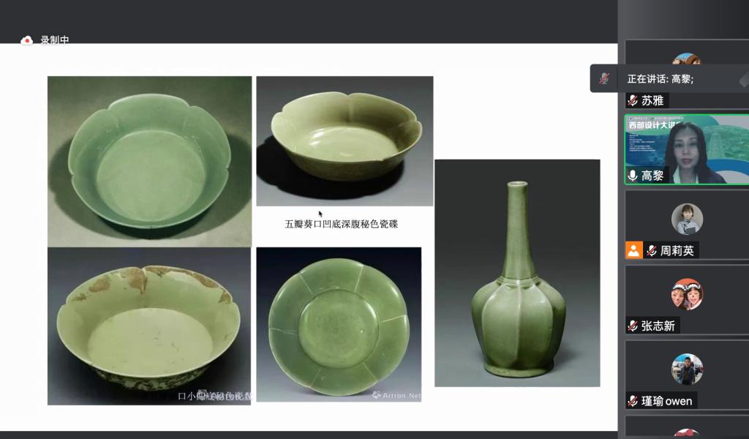Click the 苏雅 participant name label

click(x=652, y=100)
